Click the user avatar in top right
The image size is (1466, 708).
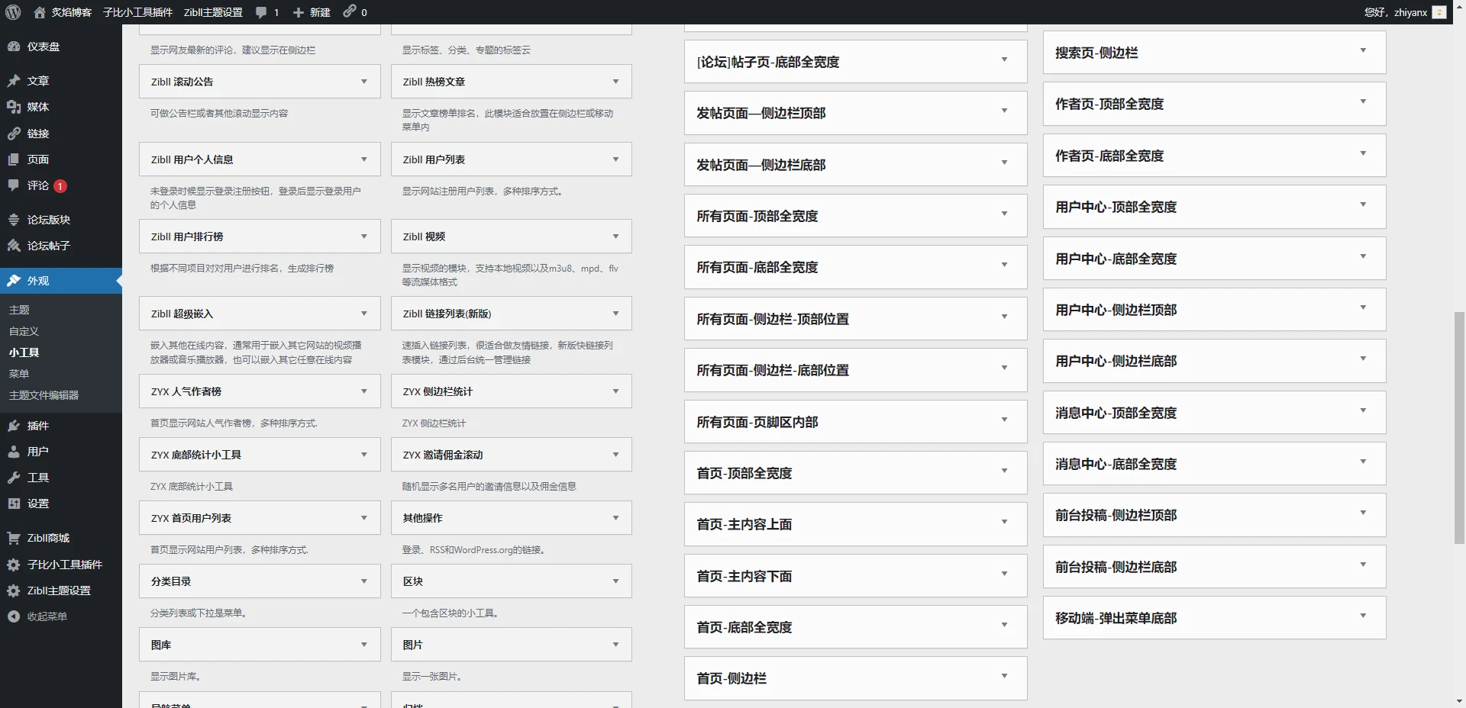[x=1439, y=12]
